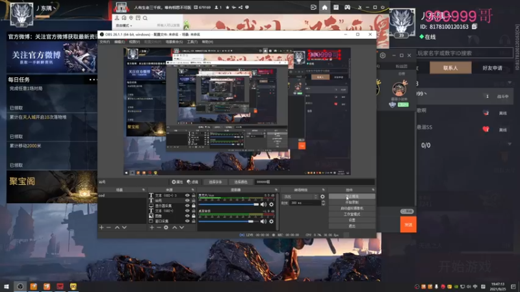
Task: Click the home icon in streaming client
Action: [324, 7]
